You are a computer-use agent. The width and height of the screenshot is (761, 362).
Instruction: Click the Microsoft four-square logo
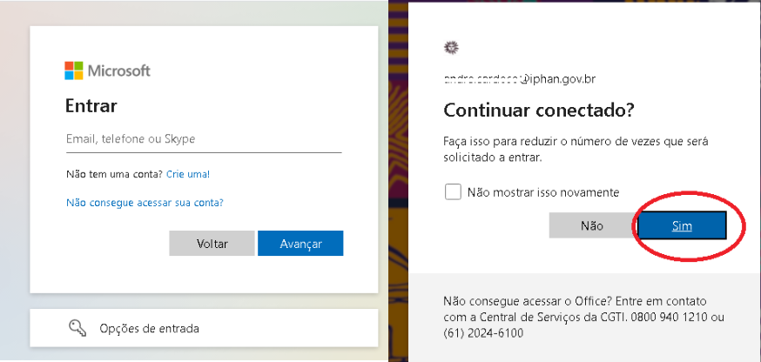pyautogui.click(x=74, y=70)
